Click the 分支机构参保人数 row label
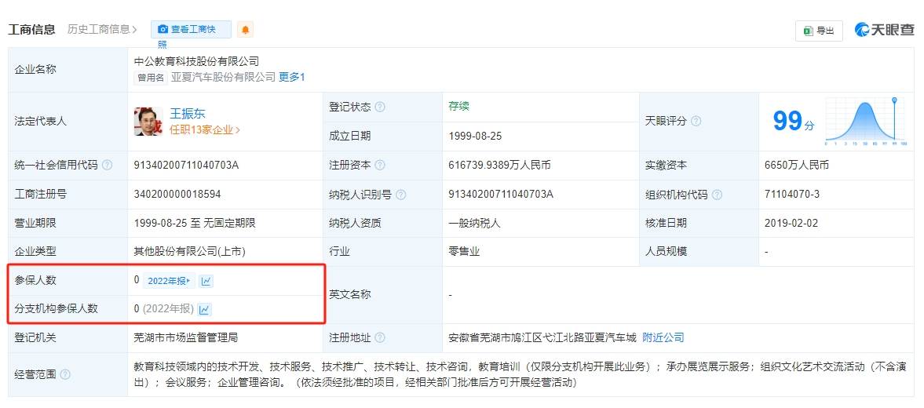 tap(56, 309)
